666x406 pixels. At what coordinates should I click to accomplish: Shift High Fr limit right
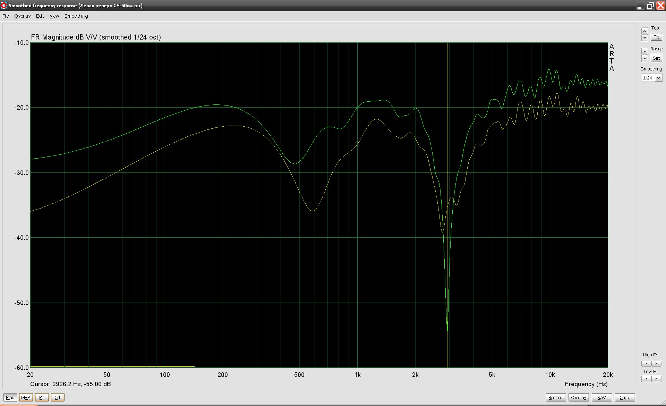coord(656,363)
